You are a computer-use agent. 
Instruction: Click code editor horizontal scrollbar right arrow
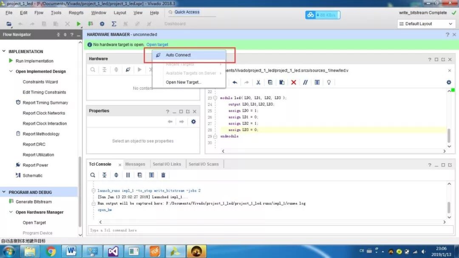coord(445,151)
